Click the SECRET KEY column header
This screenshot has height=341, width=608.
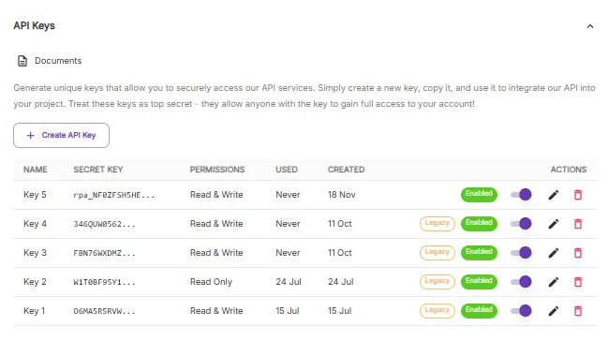pyautogui.click(x=98, y=170)
